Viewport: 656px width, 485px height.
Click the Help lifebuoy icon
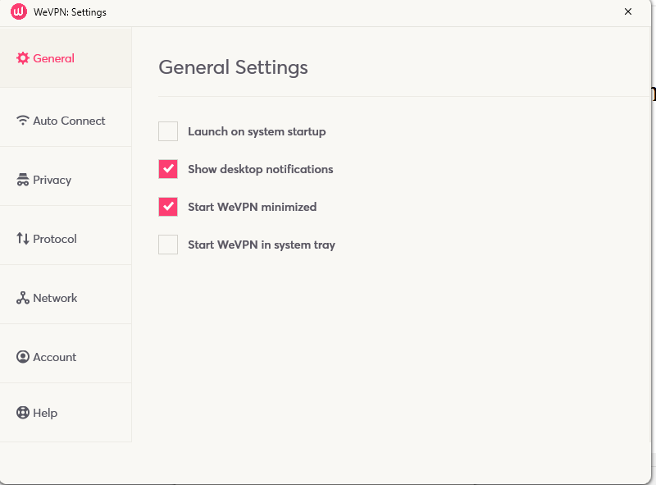[23, 413]
